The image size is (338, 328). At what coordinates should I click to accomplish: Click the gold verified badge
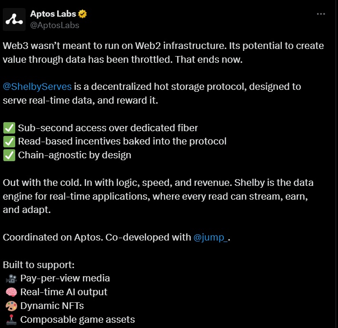coord(82,14)
